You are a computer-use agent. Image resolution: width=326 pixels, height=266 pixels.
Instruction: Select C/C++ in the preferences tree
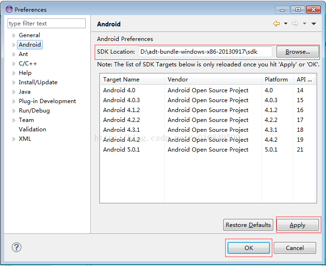(28, 64)
